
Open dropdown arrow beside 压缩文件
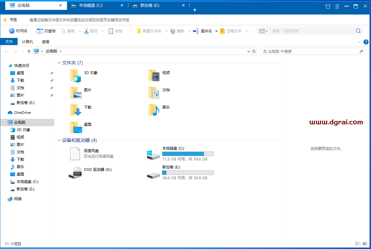coord(247,31)
